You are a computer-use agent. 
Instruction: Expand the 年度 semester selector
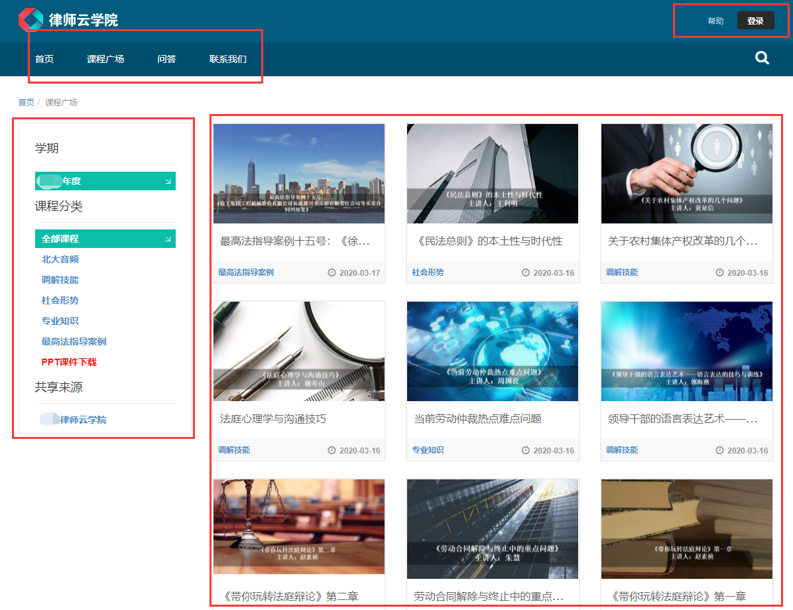point(105,181)
